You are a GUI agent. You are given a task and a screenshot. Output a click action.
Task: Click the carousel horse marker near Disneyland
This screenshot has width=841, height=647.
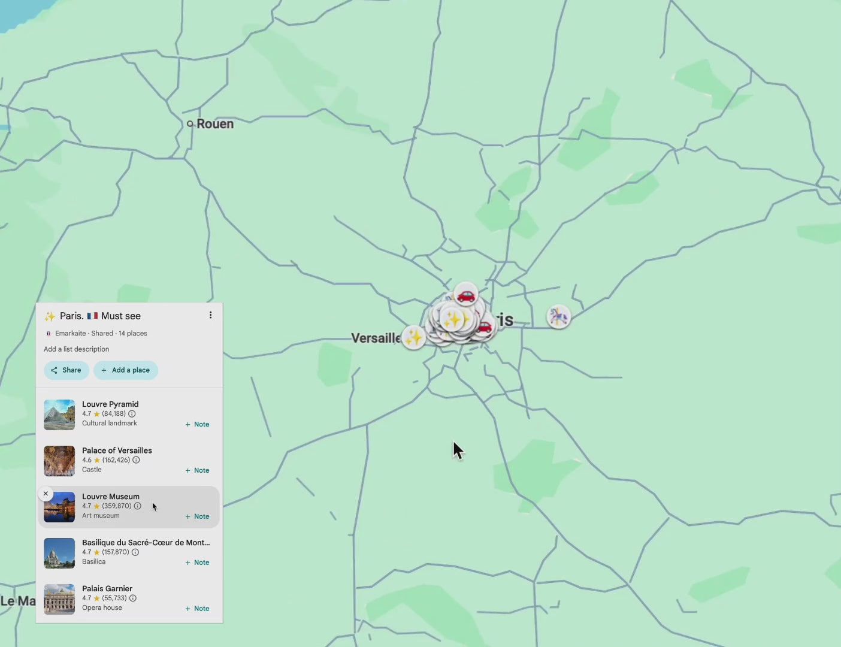point(558,316)
